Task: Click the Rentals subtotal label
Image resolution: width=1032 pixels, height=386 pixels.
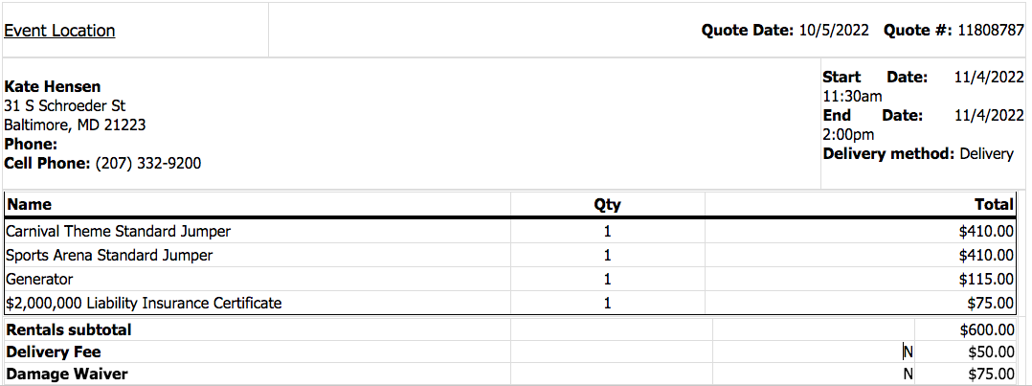Action: point(69,330)
